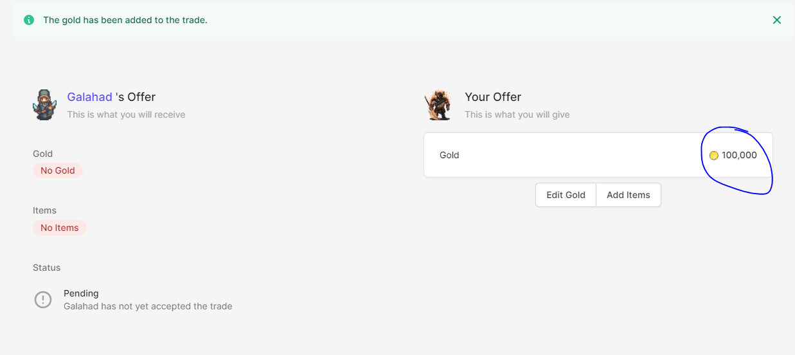Click the No Items badge

pos(60,228)
